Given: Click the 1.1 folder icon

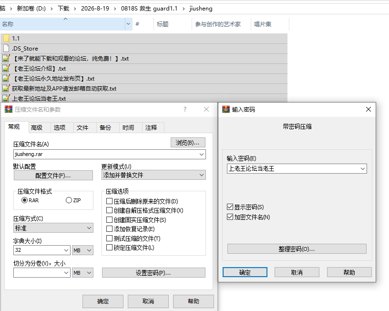Looking at the screenshot, I should click(x=7, y=38).
